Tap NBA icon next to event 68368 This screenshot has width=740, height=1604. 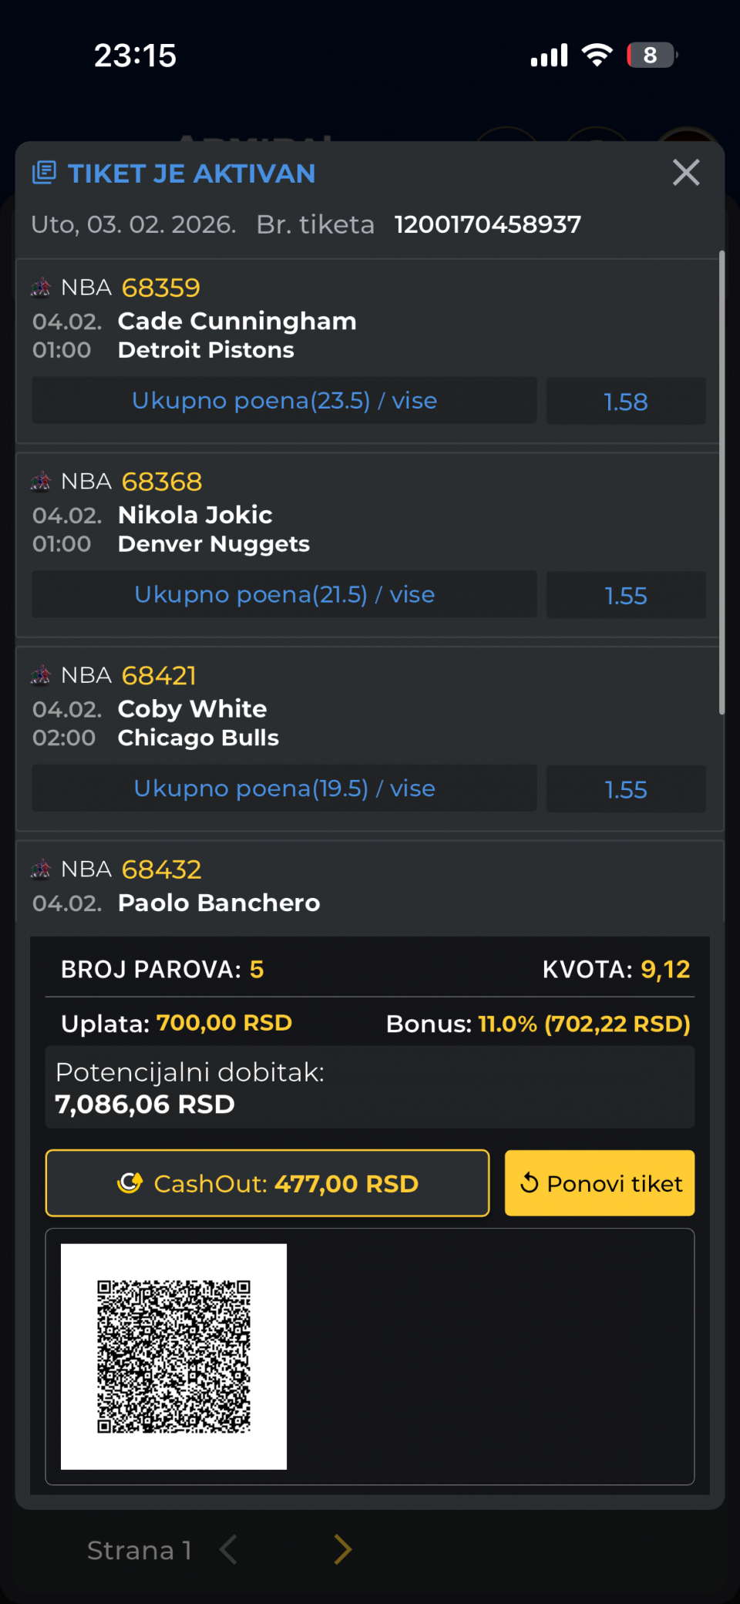point(41,482)
